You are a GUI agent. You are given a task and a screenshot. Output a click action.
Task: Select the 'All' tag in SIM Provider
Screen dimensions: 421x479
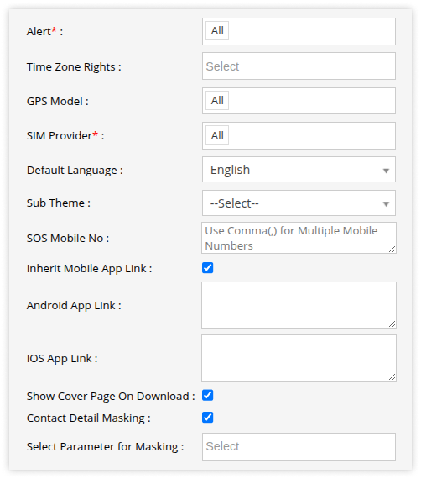(217, 135)
